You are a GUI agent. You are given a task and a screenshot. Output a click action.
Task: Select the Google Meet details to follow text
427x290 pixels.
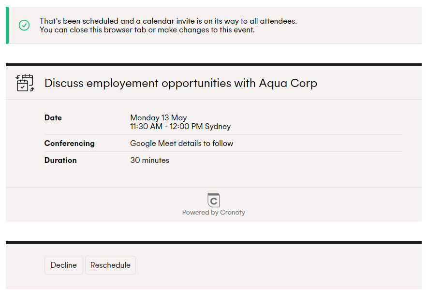(x=182, y=143)
